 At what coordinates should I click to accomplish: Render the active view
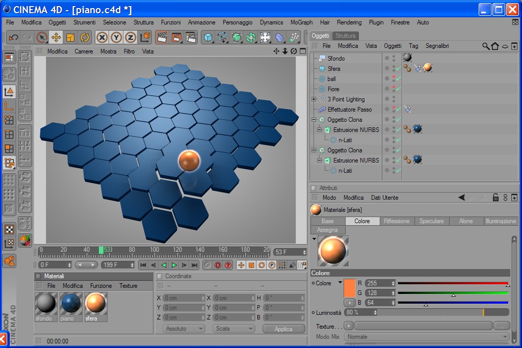162,37
